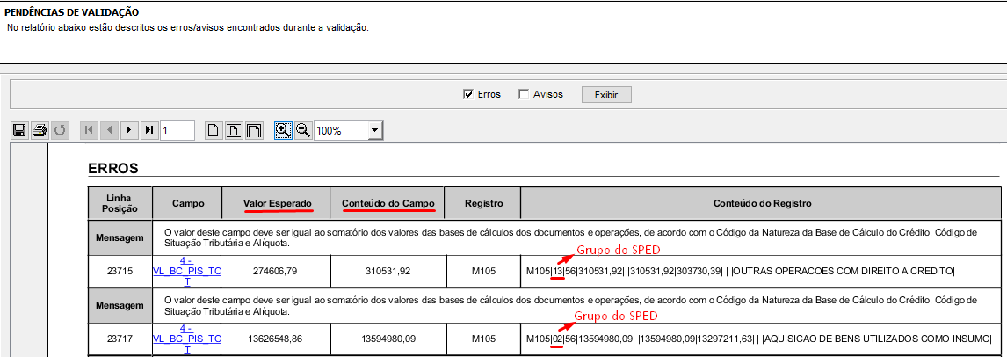Click the second Mensagem label cell

120,306
